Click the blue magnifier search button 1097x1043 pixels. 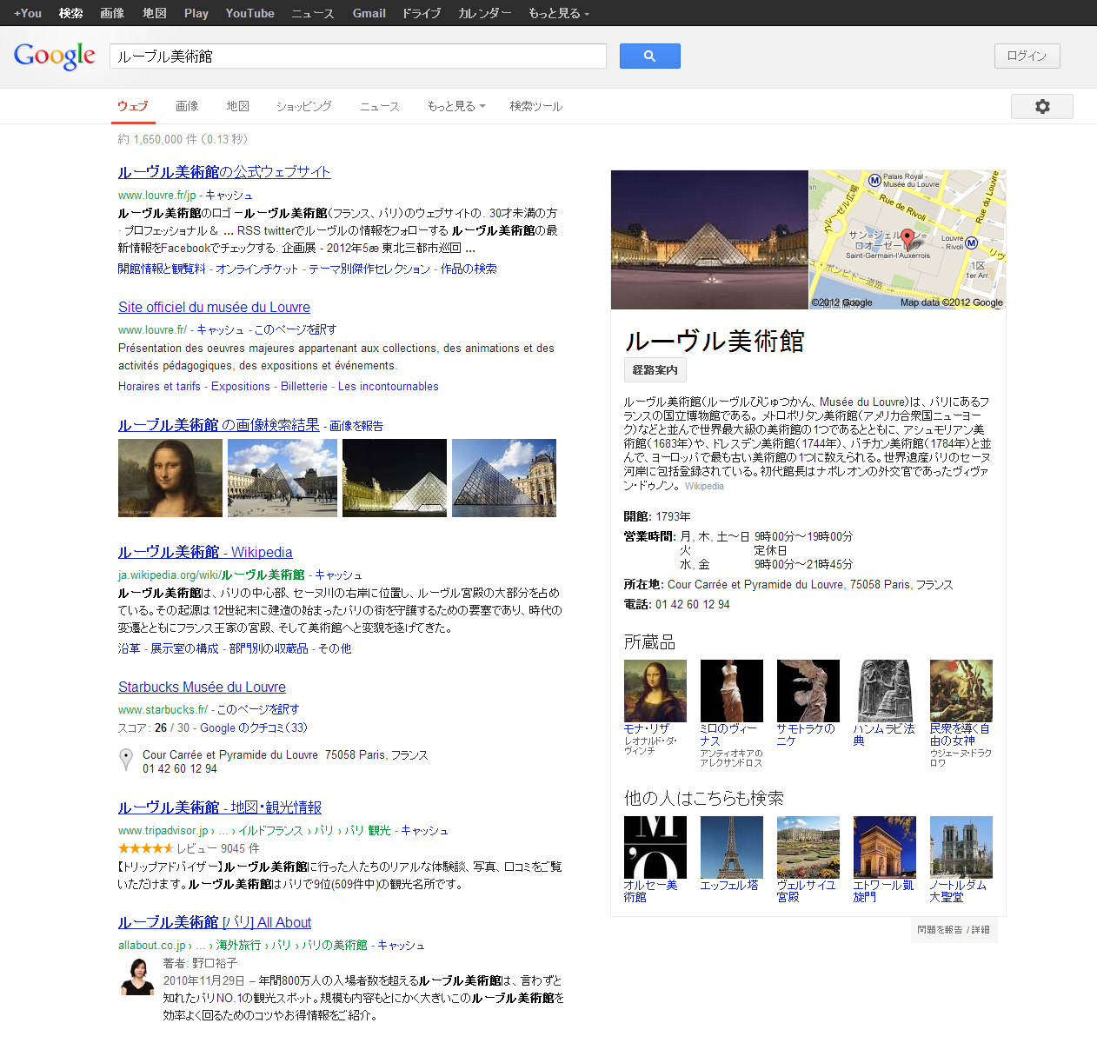649,56
